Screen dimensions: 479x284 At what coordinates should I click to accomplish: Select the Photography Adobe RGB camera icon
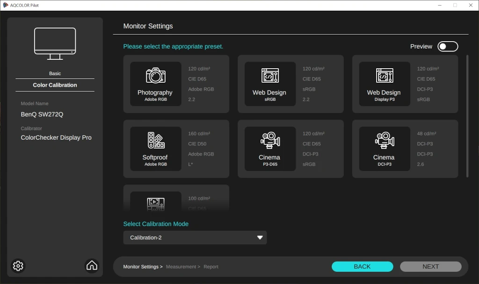coord(155,75)
